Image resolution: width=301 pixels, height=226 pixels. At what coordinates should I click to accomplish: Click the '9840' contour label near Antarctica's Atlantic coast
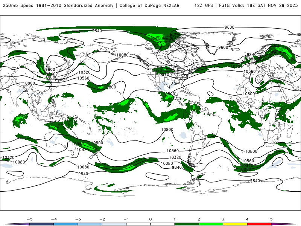(255, 181)
